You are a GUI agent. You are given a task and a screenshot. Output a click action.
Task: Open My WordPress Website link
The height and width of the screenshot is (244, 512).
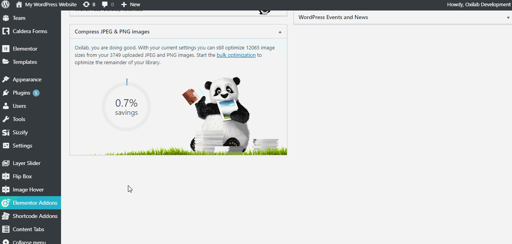pyautogui.click(x=51, y=5)
